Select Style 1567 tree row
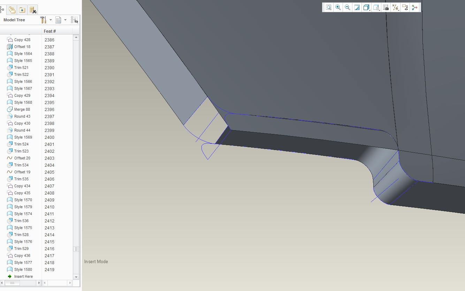Image resolution: width=465 pixels, height=291 pixels. point(23,88)
